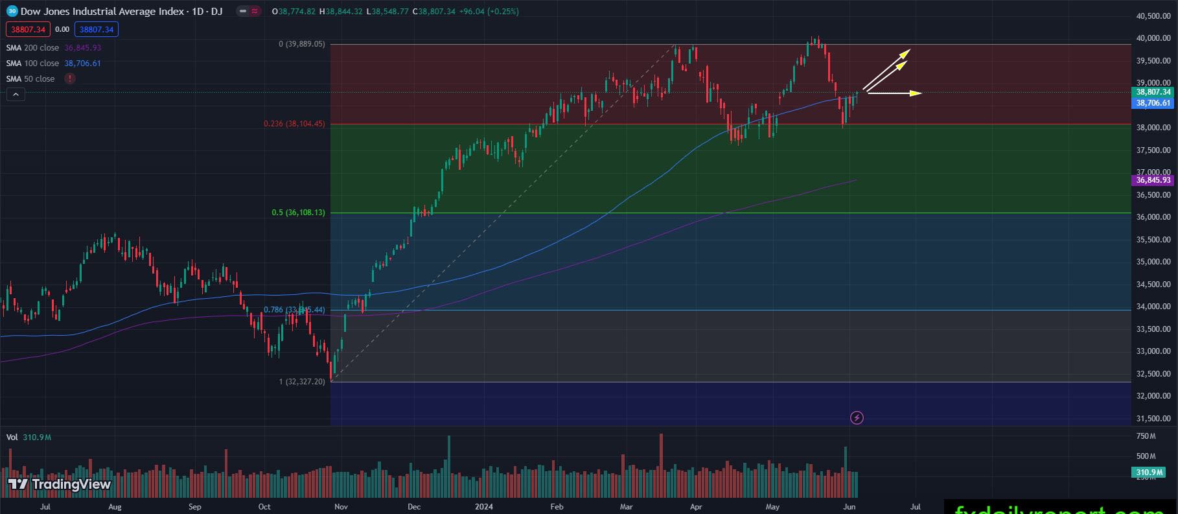Image resolution: width=1178 pixels, height=514 pixels.
Task: Open the purple lightning event marker
Action: coord(857,417)
